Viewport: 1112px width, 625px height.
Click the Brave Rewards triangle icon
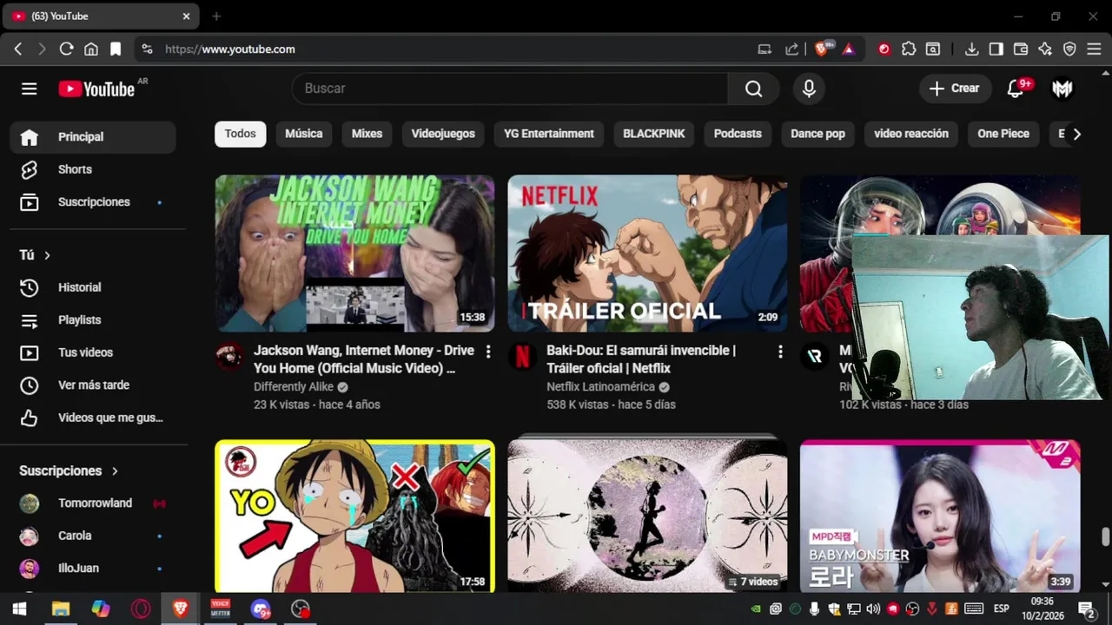(x=849, y=49)
